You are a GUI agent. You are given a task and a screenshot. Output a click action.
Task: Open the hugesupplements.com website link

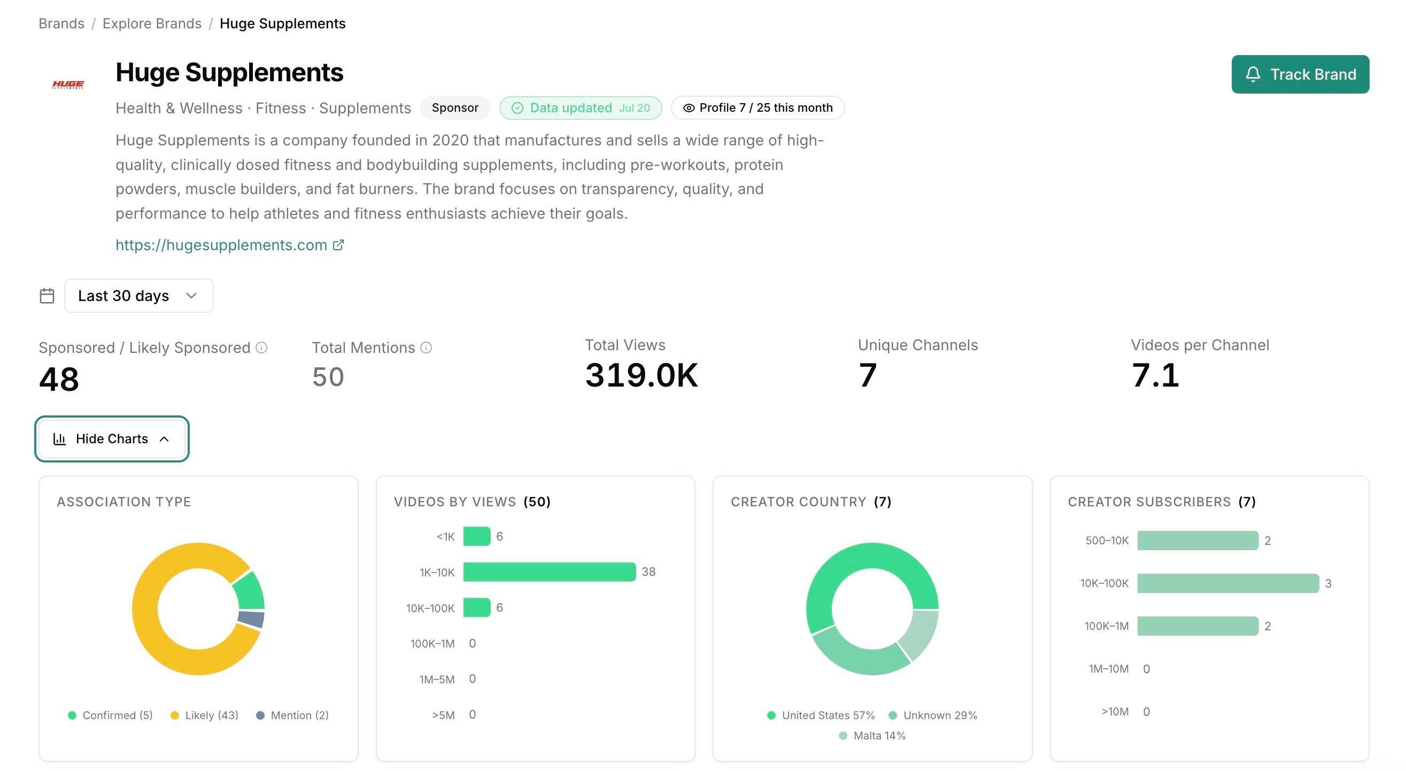click(221, 245)
